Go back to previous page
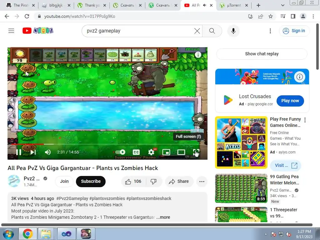The width and height of the screenshot is (320, 240). click(7, 16)
